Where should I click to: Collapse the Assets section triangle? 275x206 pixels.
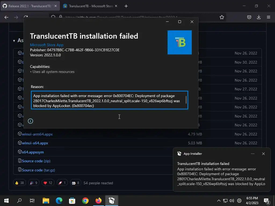click(14, 41)
